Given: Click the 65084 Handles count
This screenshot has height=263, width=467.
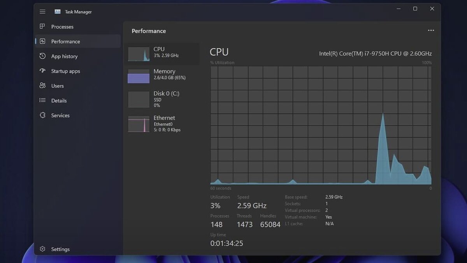Looking at the screenshot, I should click(x=270, y=224).
